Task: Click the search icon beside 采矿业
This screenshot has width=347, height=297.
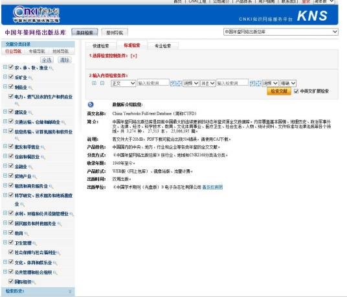Action: click(30, 78)
